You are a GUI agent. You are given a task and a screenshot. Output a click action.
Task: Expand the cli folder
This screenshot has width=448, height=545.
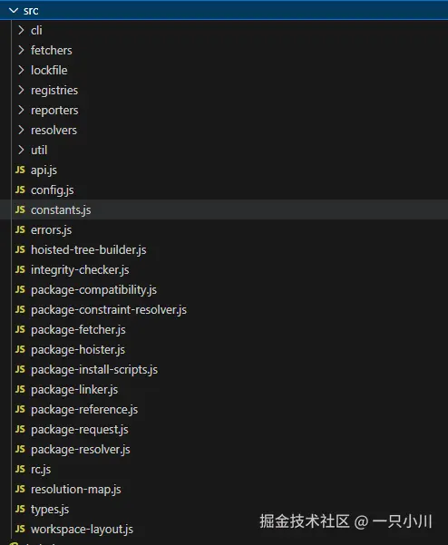[x=21, y=30]
